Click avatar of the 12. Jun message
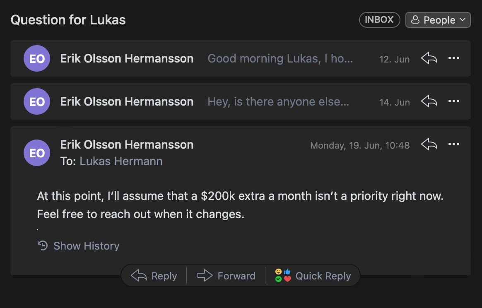 point(37,58)
